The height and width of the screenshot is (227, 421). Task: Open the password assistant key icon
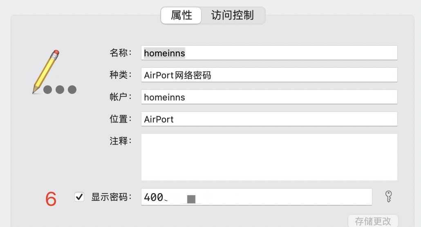pos(389,196)
